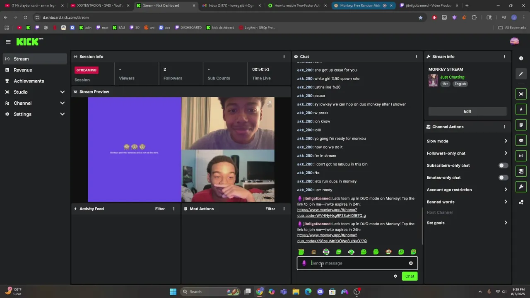Open Mod Actions three-dot options
530x298 pixels.
click(284, 209)
